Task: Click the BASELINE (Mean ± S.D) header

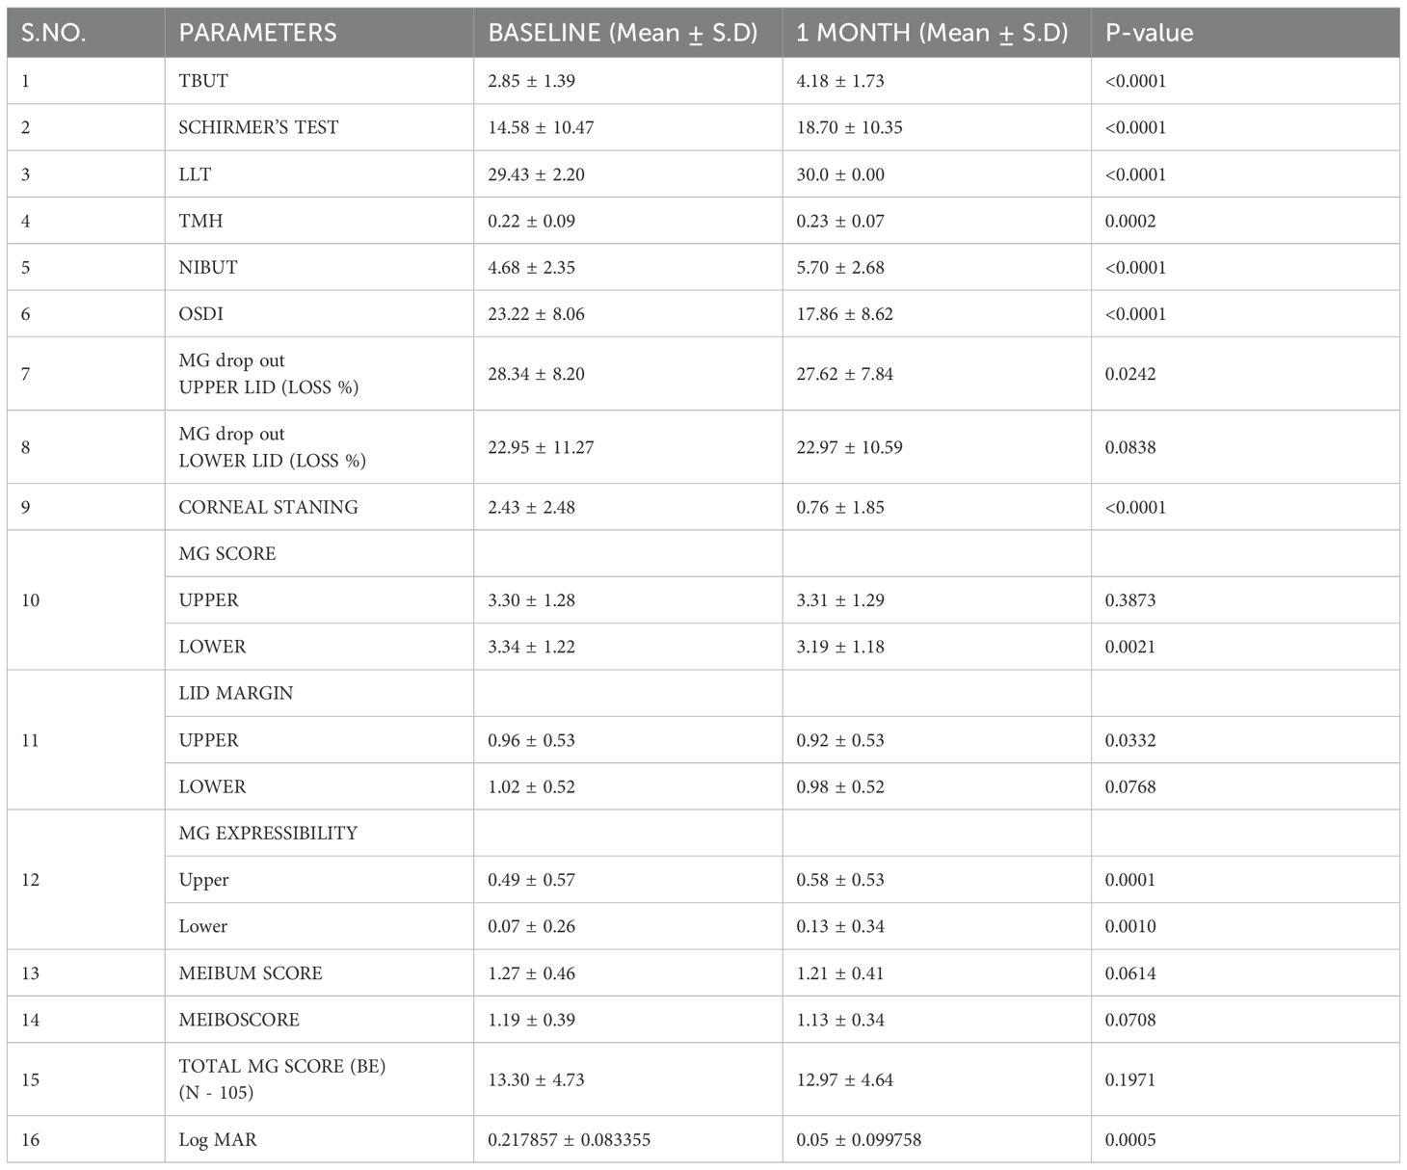Action: [623, 33]
